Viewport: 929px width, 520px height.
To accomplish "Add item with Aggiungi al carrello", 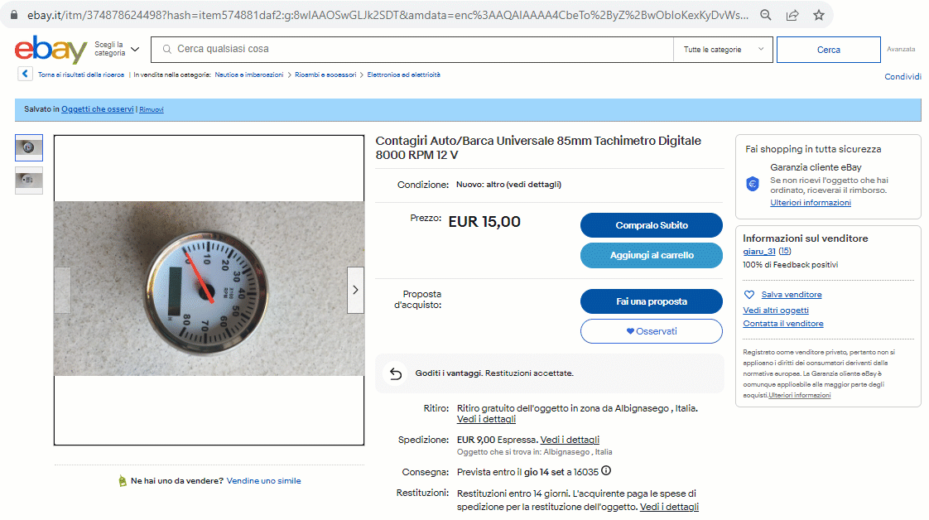I will click(651, 255).
